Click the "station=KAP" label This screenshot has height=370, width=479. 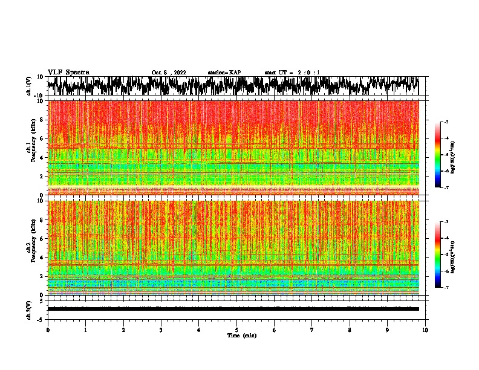click(224, 73)
